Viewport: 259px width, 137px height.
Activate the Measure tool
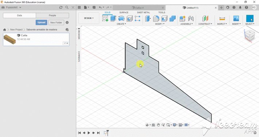tap(222, 18)
